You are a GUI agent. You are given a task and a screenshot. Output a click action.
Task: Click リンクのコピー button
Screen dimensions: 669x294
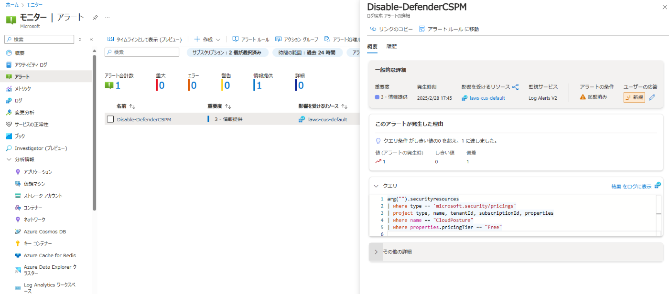pyautogui.click(x=391, y=29)
